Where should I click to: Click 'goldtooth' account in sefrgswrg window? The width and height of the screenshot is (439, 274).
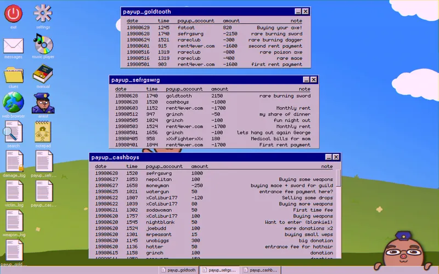(179, 96)
